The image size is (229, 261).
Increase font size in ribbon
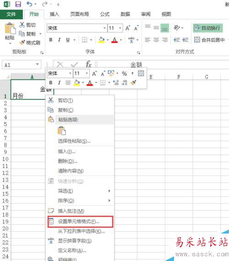(x=127, y=28)
